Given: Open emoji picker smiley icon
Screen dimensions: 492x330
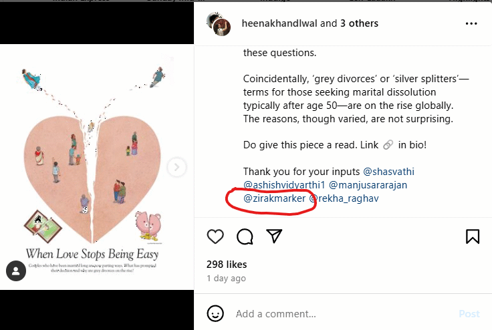Looking at the screenshot, I should coord(215,313).
